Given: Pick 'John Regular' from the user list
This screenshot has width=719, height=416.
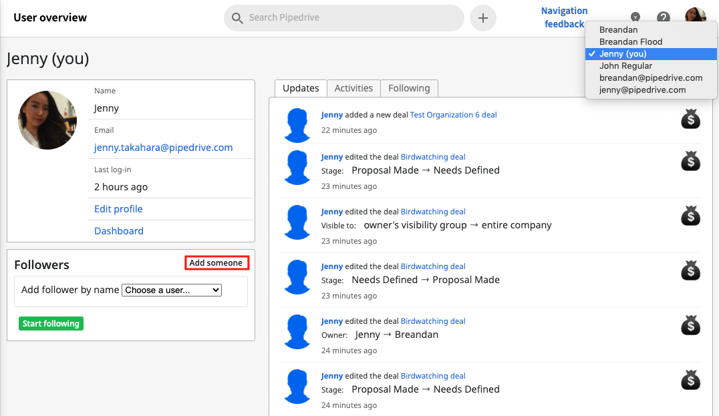Looking at the screenshot, I should [625, 66].
